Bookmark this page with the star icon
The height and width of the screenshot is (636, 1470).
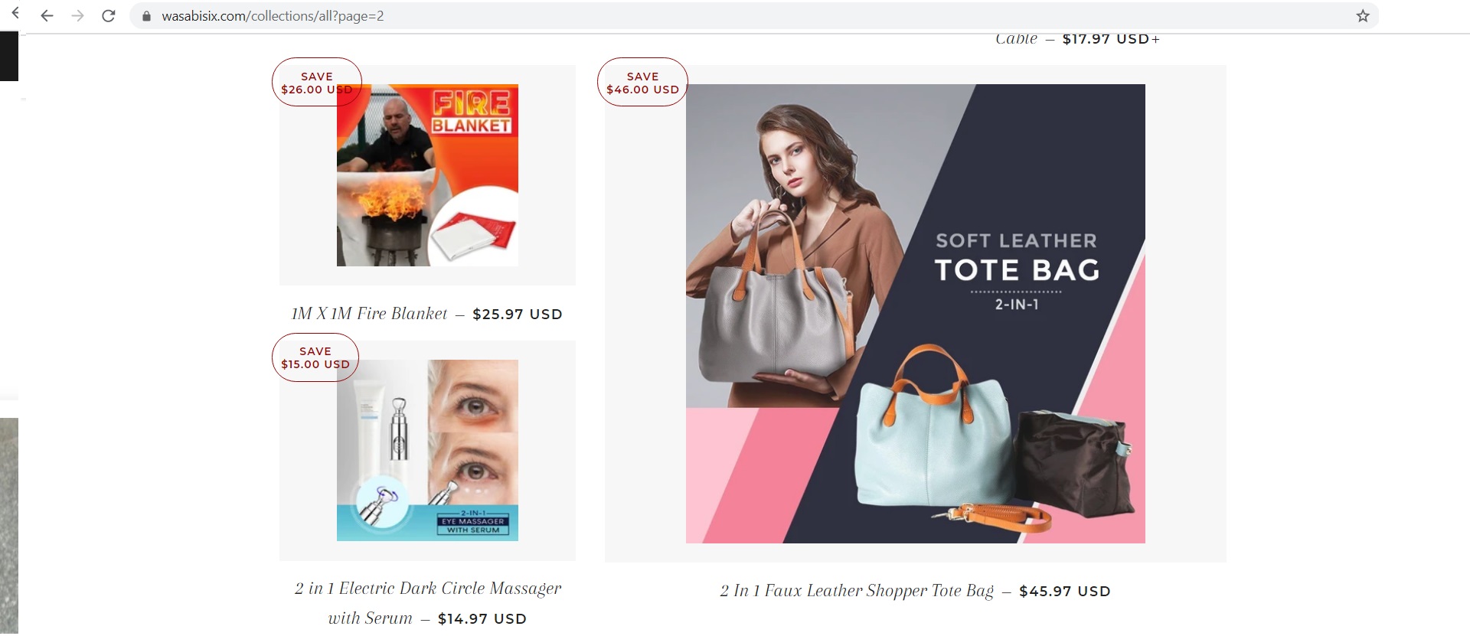(1363, 16)
